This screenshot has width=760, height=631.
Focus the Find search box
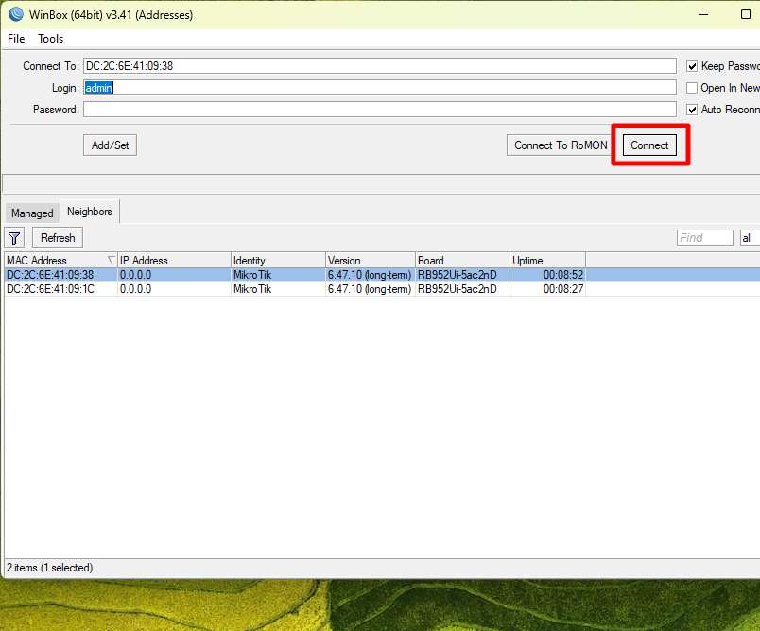[704, 238]
